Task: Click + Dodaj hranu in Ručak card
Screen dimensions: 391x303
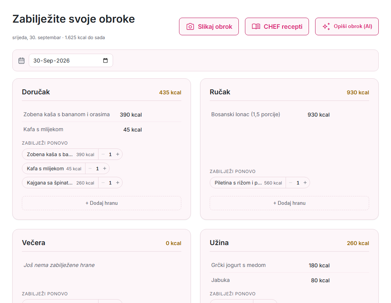Action: [289, 203]
